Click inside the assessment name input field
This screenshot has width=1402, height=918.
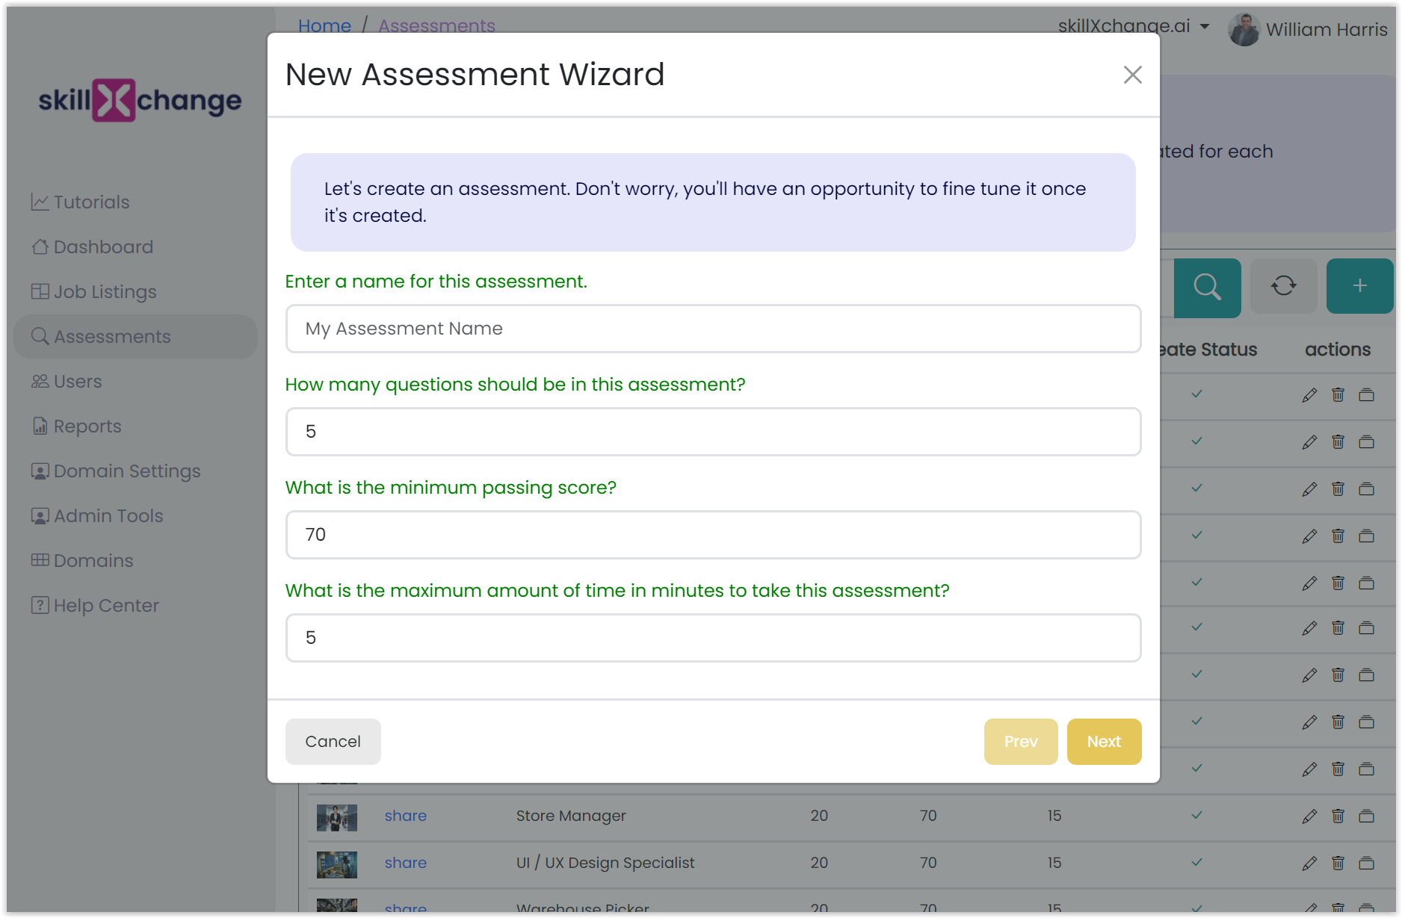tap(712, 329)
